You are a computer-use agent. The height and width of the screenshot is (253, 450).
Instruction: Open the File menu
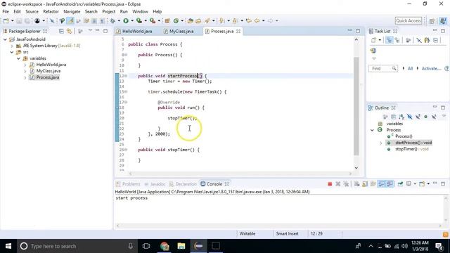pyautogui.click(x=6, y=11)
